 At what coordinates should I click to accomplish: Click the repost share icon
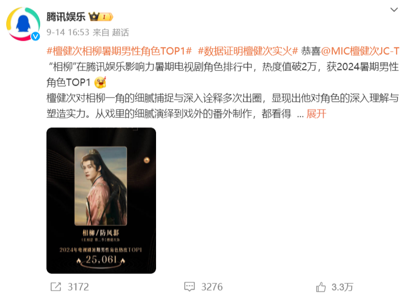point(56,287)
